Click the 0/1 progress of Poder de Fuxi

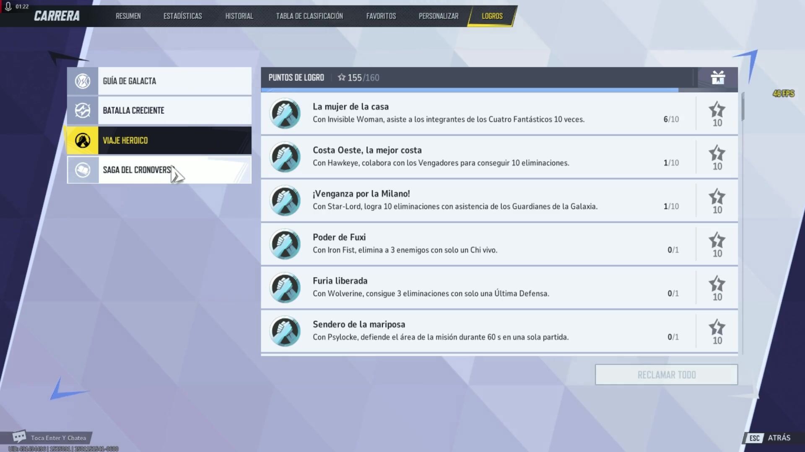[x=673, y=250]
